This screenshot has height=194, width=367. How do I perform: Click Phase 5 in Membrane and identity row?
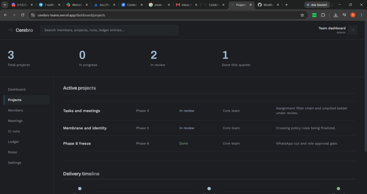click(x=143, y=128)
